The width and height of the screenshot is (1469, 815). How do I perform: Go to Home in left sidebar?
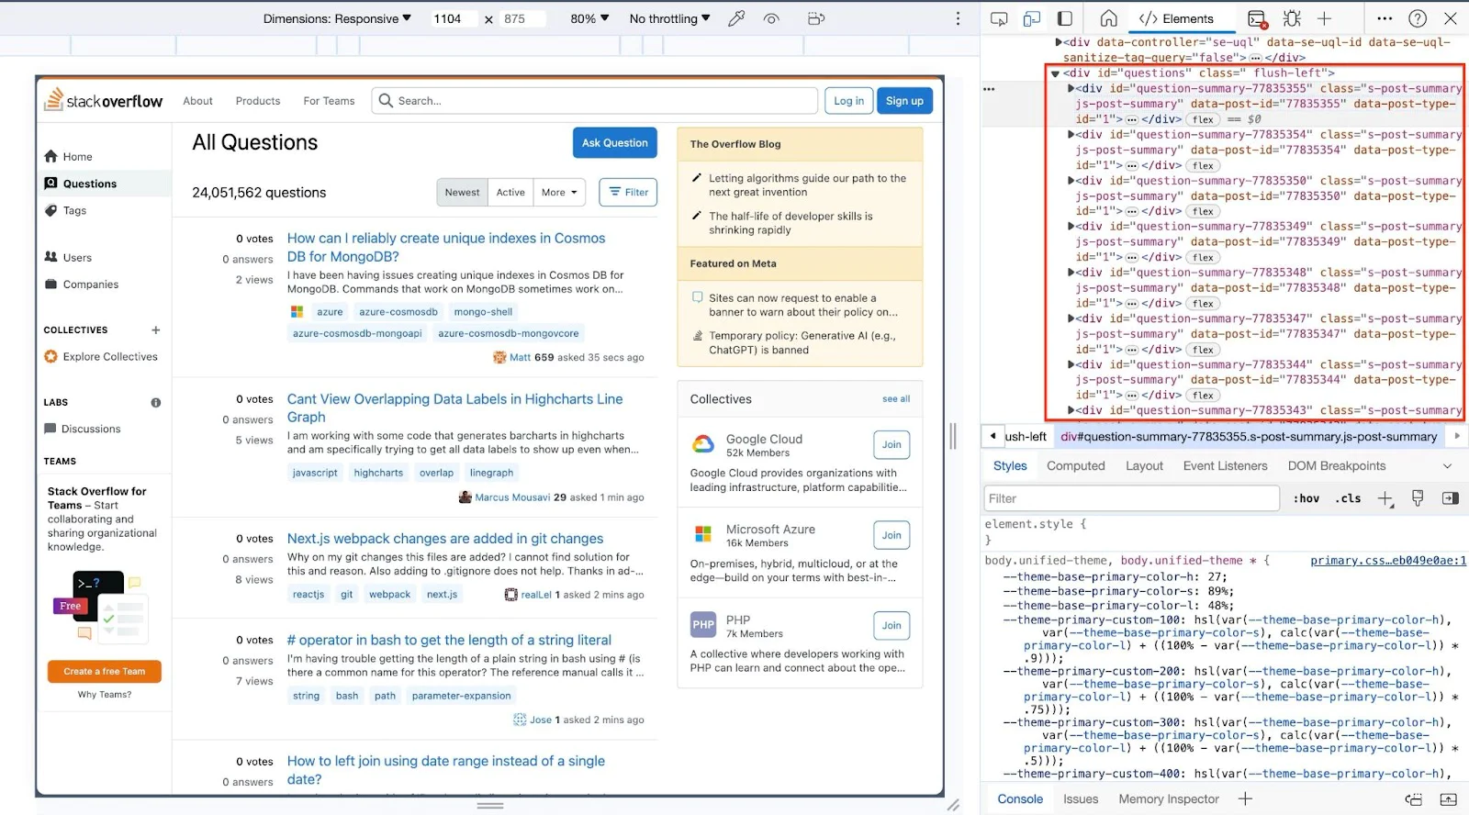(x=77, y=157)
